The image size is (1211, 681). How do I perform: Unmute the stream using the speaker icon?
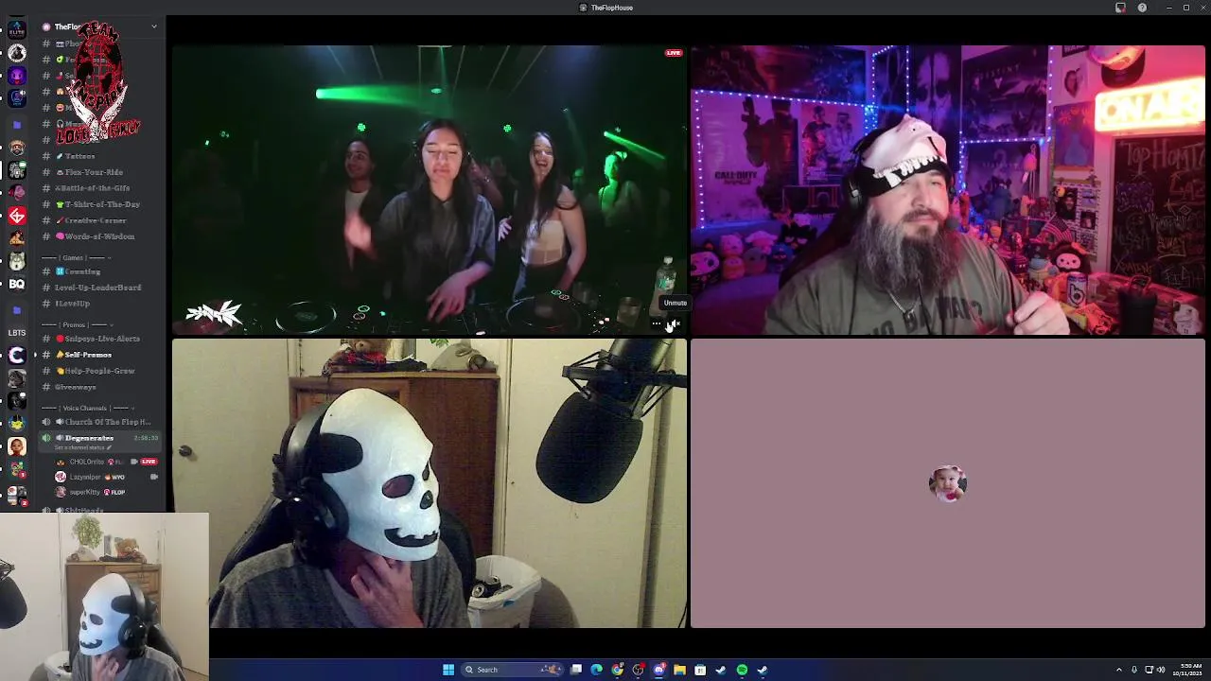pos(674,323)
